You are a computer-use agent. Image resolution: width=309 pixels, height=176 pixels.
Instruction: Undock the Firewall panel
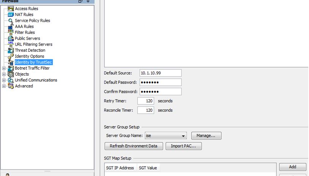tap(80, 1)
